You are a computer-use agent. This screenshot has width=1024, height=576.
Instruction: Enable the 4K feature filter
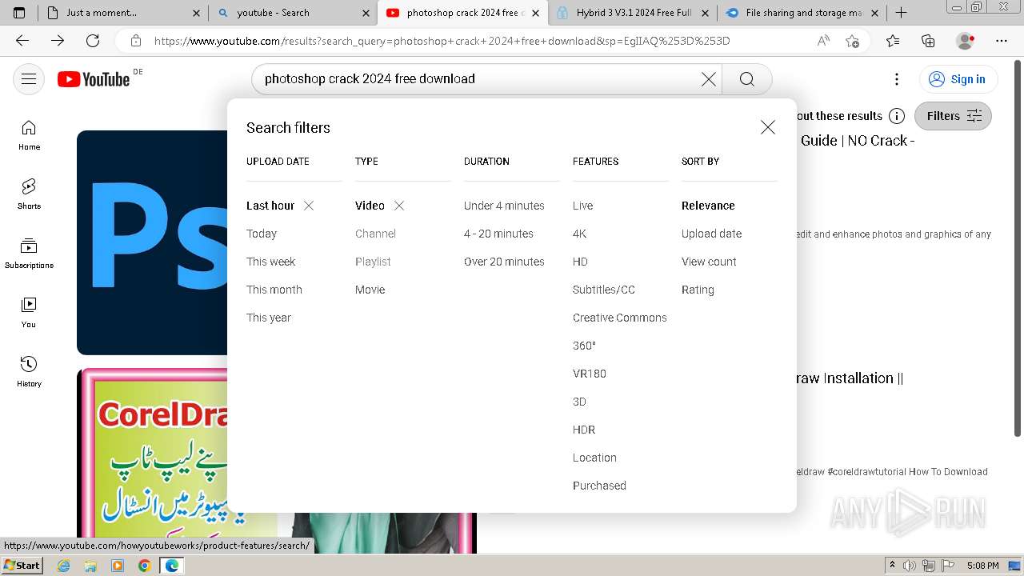580,234
